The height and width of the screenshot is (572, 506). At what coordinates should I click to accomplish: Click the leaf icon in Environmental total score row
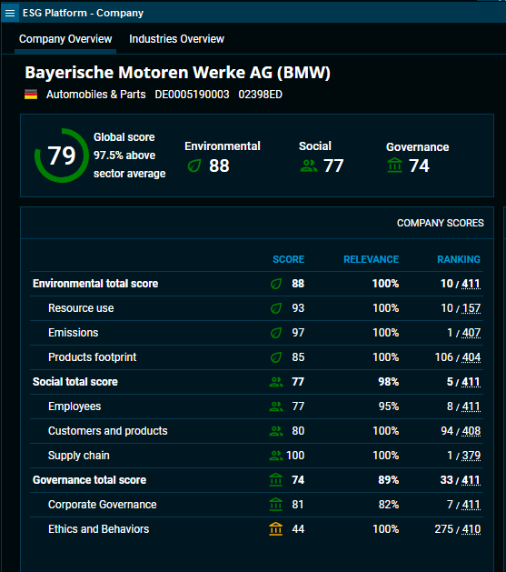click(x=276, y=284)
